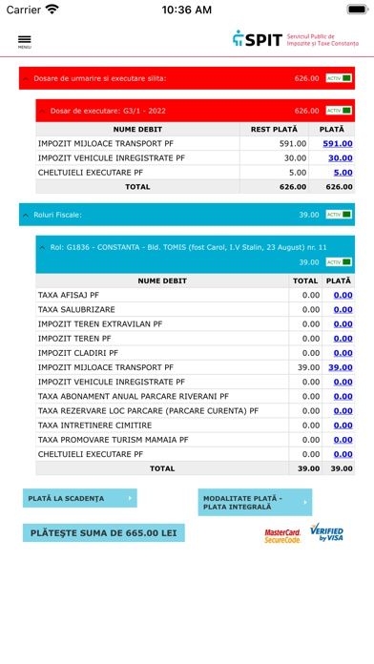The height and width of the screenshot is (664, 374).
Task: Click 5.00 payment link for cheltuieli executare
Action: coord(343,173)
